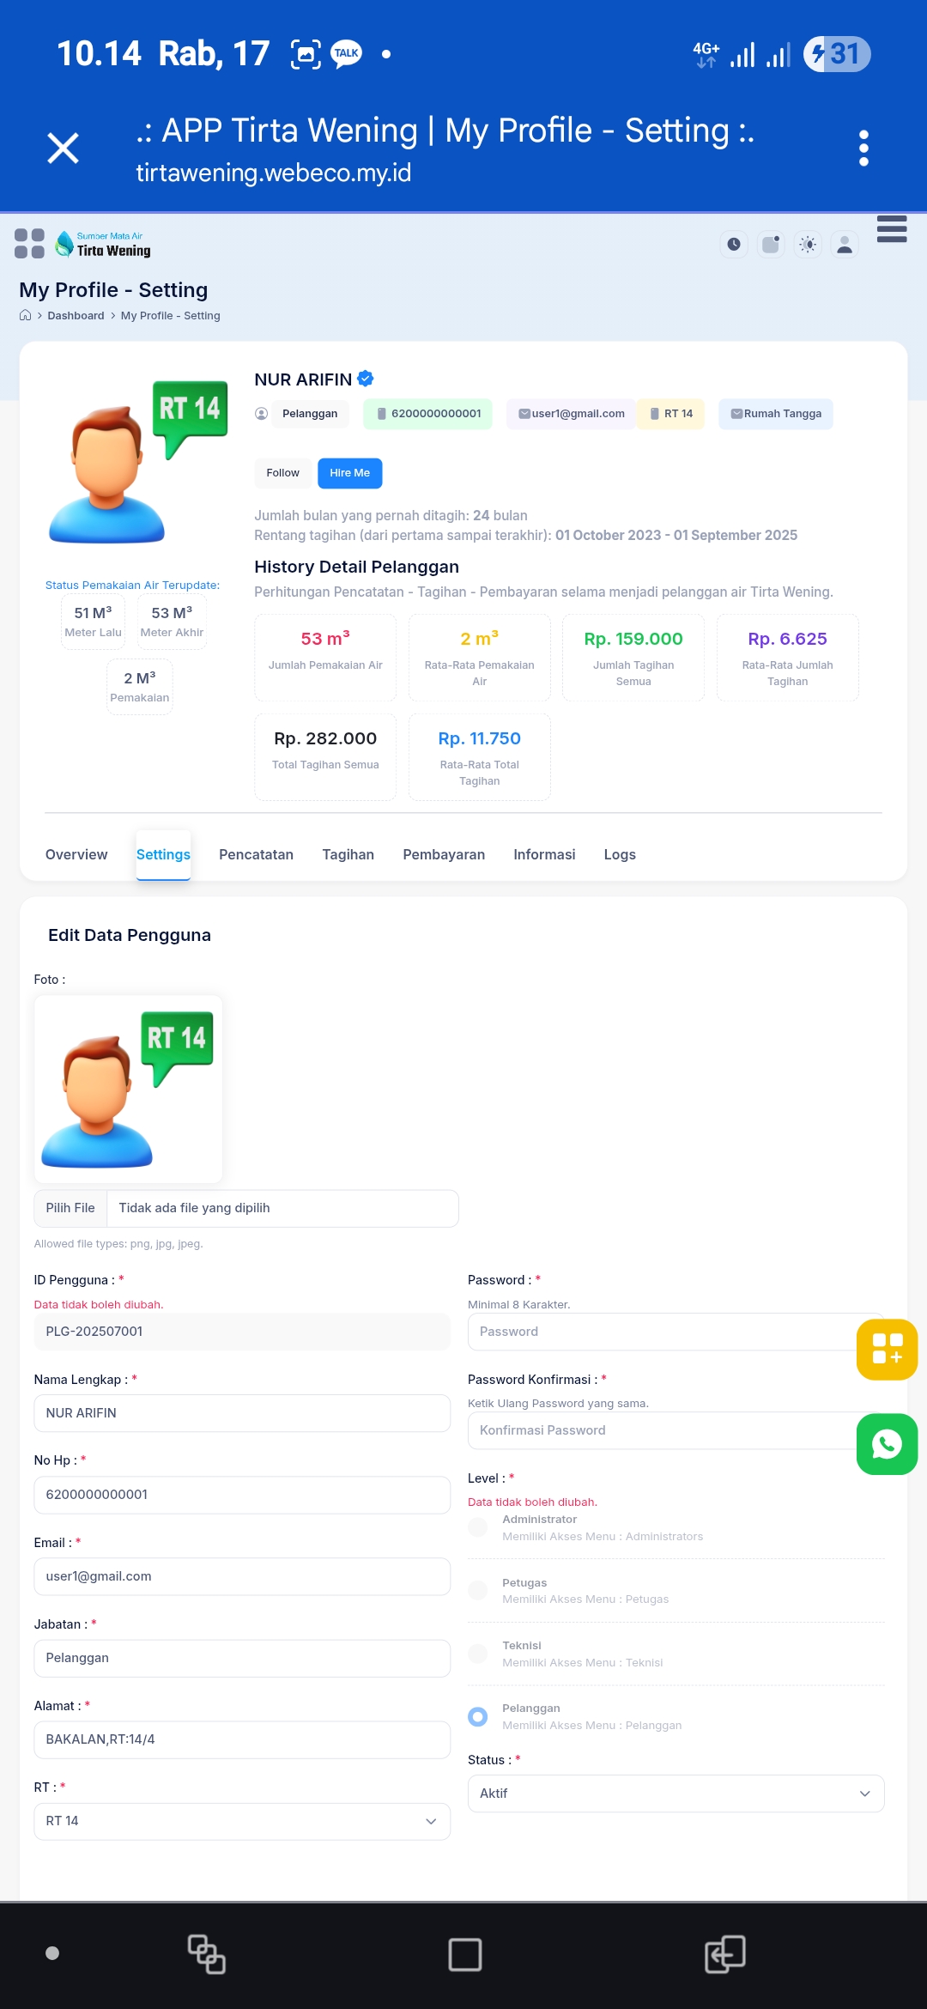Switch to the Pencatatan tab

pyautogui.click(x=256, y=854)
